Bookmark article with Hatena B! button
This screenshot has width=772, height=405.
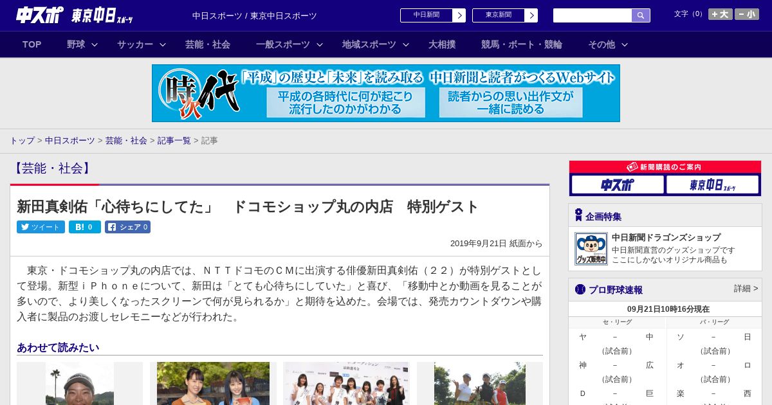(x=85, y=227)
